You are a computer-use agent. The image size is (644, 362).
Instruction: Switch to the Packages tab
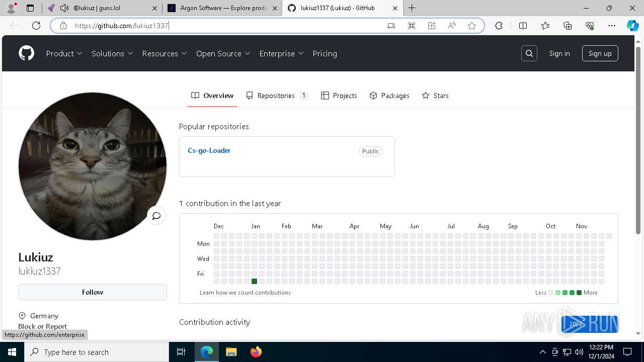pyautogui.click(x=389, y=96)
